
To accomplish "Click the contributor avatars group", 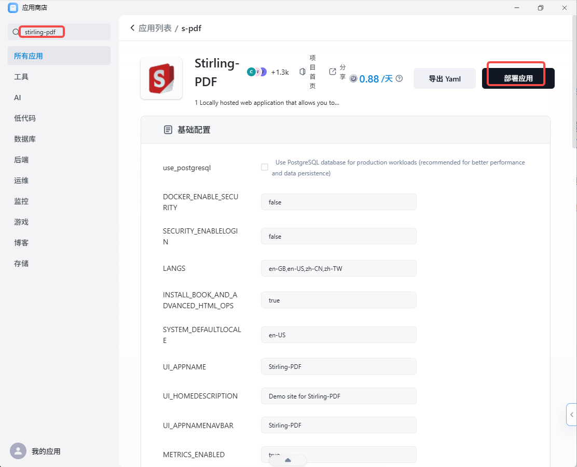I will [x=256, y=72].
